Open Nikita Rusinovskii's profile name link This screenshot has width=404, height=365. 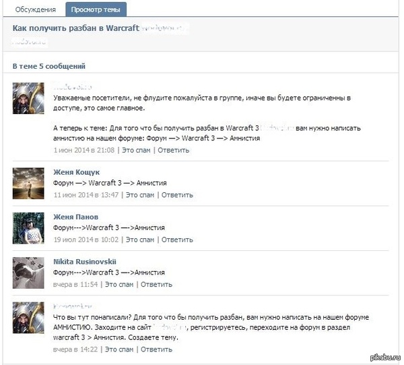click(x=85, y=262)
